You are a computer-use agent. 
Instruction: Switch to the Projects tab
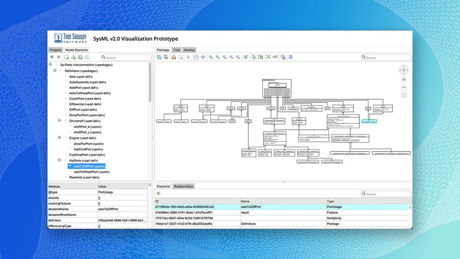(56, 50)
